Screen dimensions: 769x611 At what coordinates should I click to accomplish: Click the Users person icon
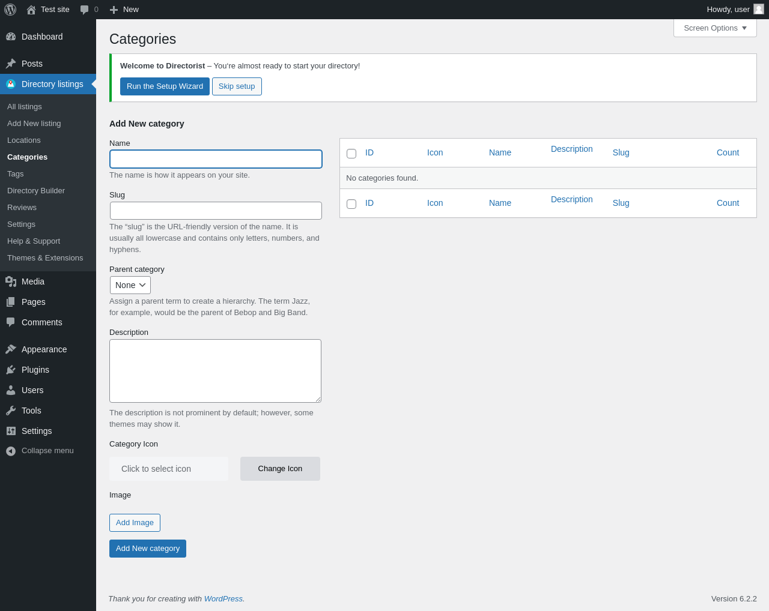coord(11,390)
